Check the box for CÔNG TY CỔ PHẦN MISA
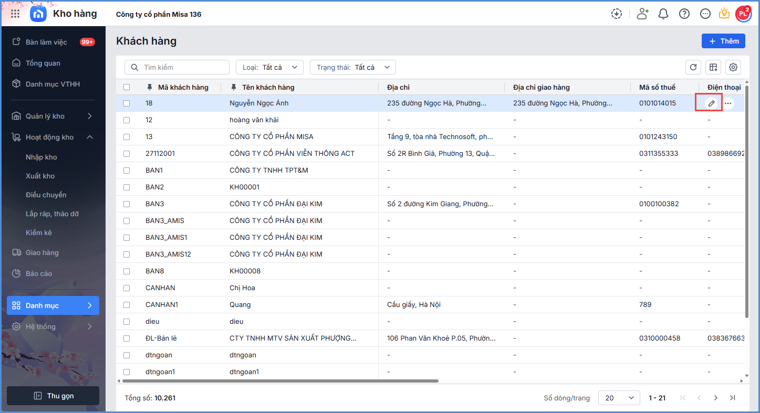The width and height of the screenshot is (760, 413). point(127,137)
